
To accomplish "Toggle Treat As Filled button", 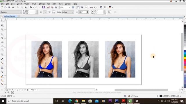I will tap(109, 12).
